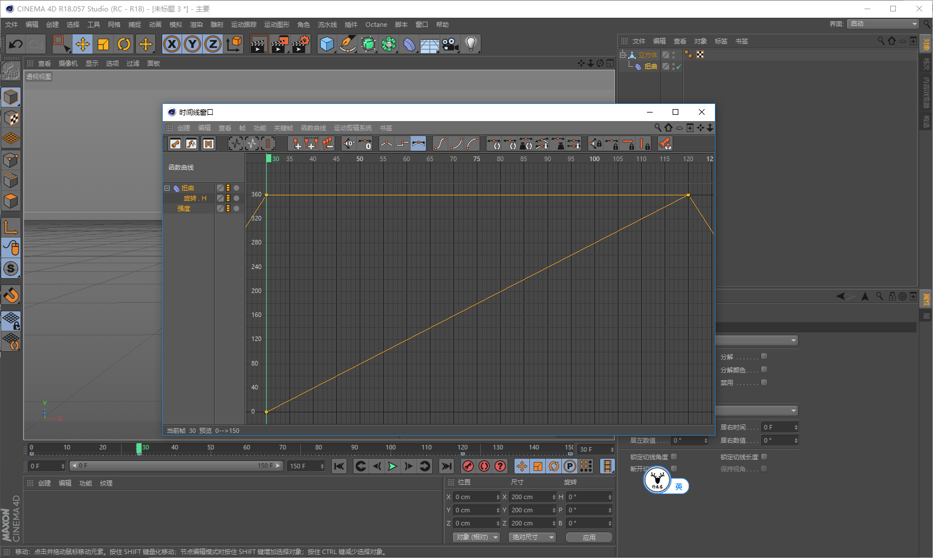933x558 pixels.
Task: Switch timeline to Dope Sheet key mode
Action: point(175,144)
